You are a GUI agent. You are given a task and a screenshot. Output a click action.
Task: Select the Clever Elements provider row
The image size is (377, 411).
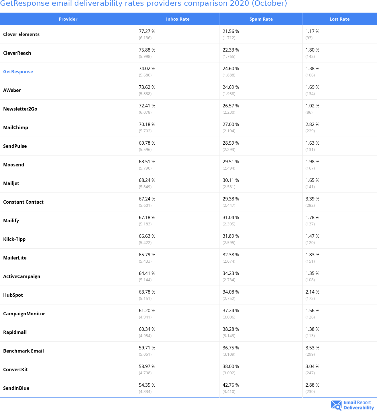pyautogui.click(x=21, y=34)
